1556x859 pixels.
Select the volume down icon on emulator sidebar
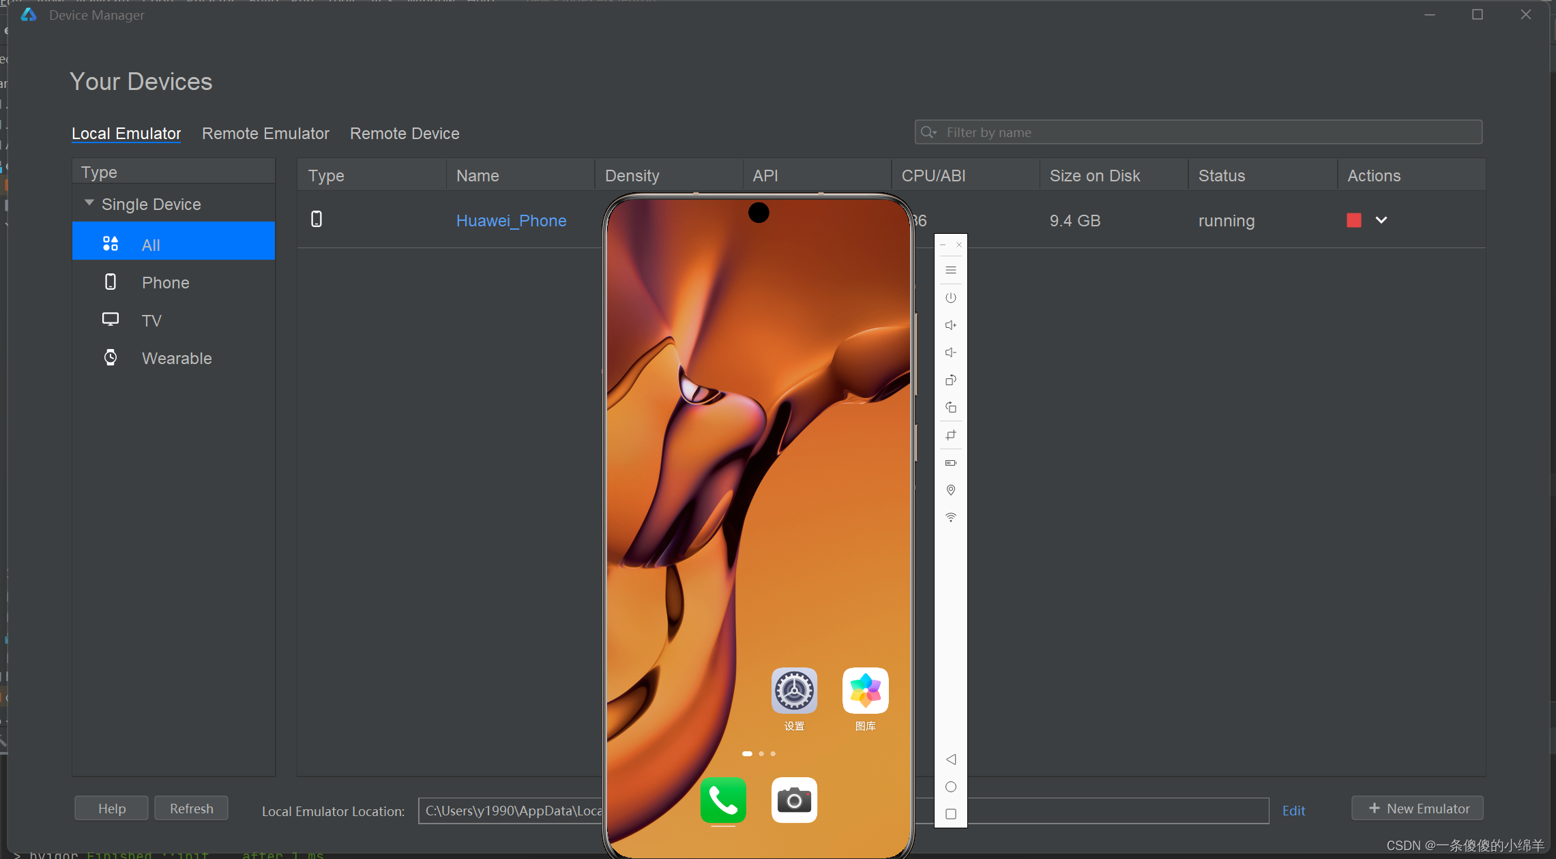click(x=950, y=353)
